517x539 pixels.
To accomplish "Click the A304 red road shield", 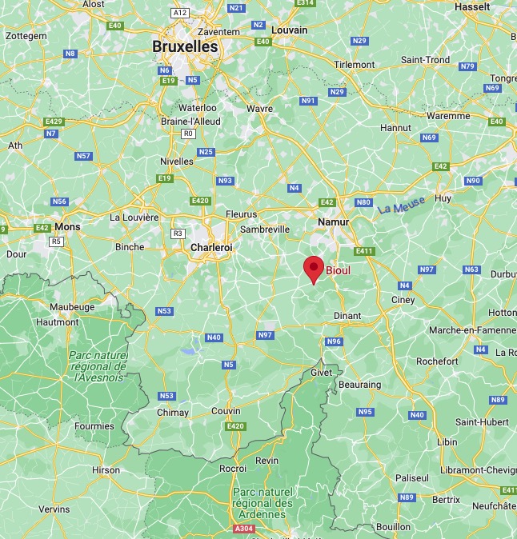I will point(244,529).
